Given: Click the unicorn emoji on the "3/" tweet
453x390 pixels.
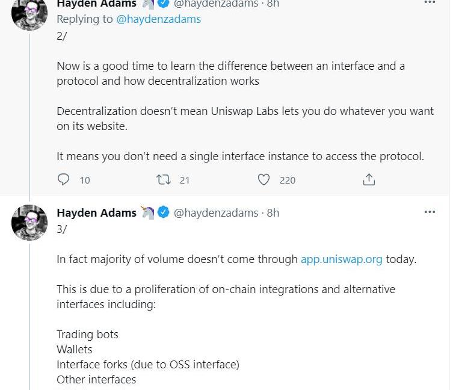Looking at the screenshot, I should point(147,212).
